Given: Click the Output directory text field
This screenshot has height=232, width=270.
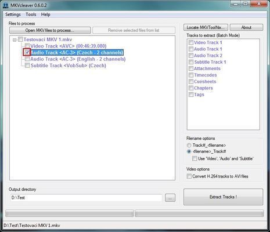Looking at the screenshot, I should 86,198.
